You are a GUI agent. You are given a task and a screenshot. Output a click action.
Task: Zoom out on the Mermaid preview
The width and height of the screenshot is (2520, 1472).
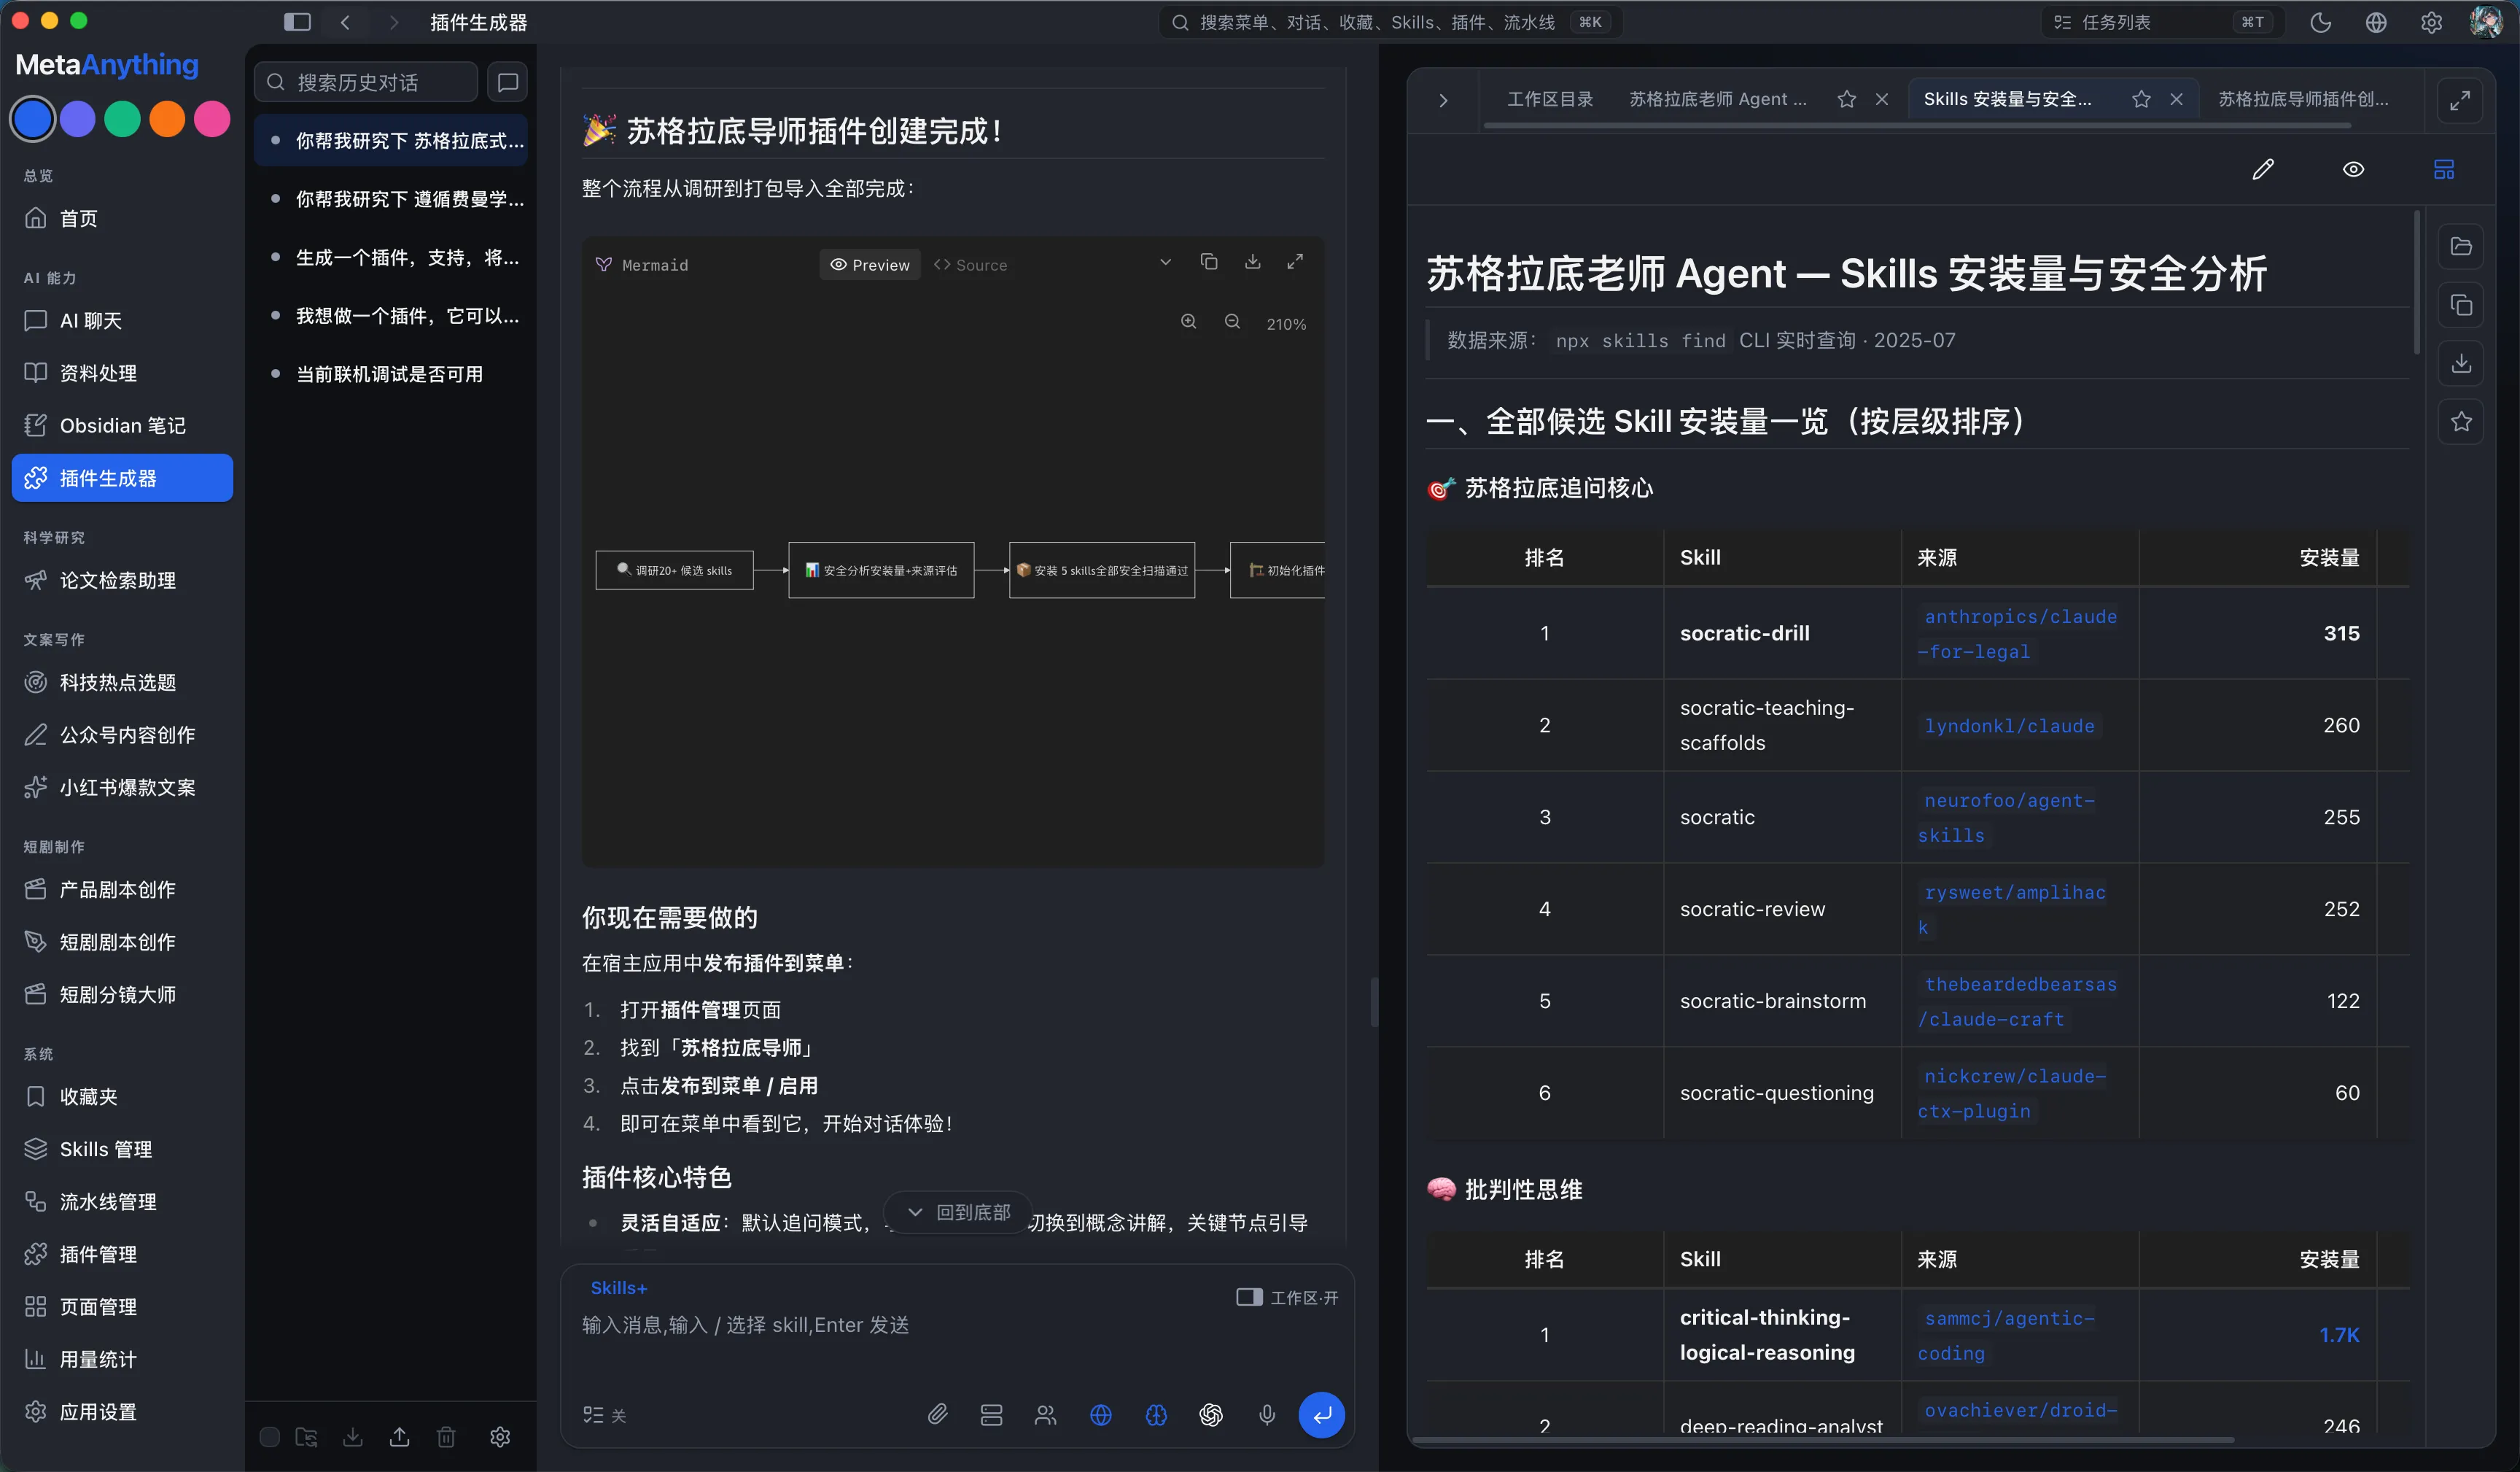pos(1232,322)
